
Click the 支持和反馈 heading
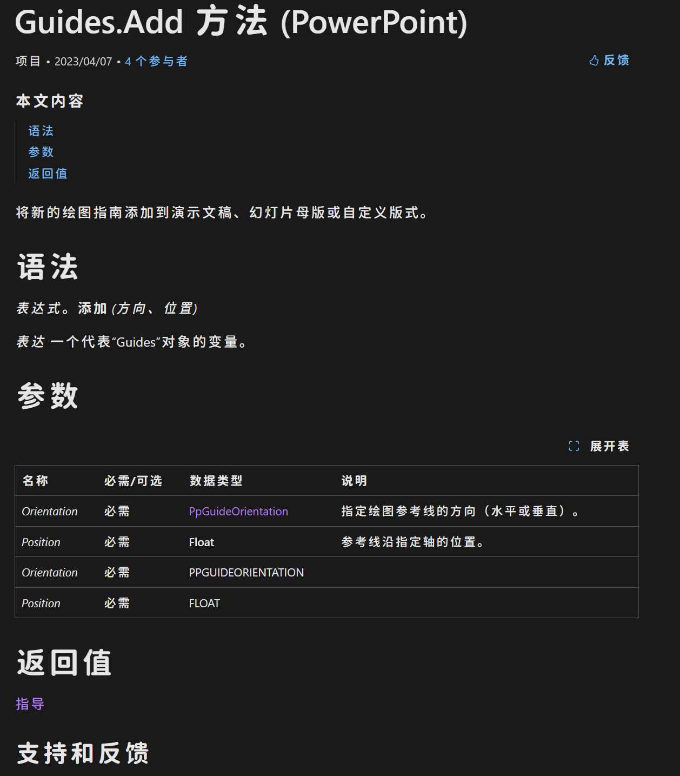pyautogui.click(x=83, y=753)
